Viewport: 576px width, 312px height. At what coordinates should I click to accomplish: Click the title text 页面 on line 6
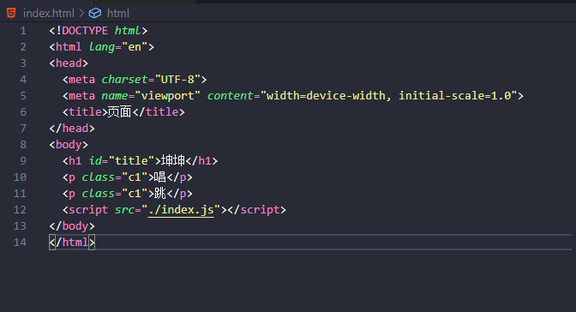[x=119, y=112]
